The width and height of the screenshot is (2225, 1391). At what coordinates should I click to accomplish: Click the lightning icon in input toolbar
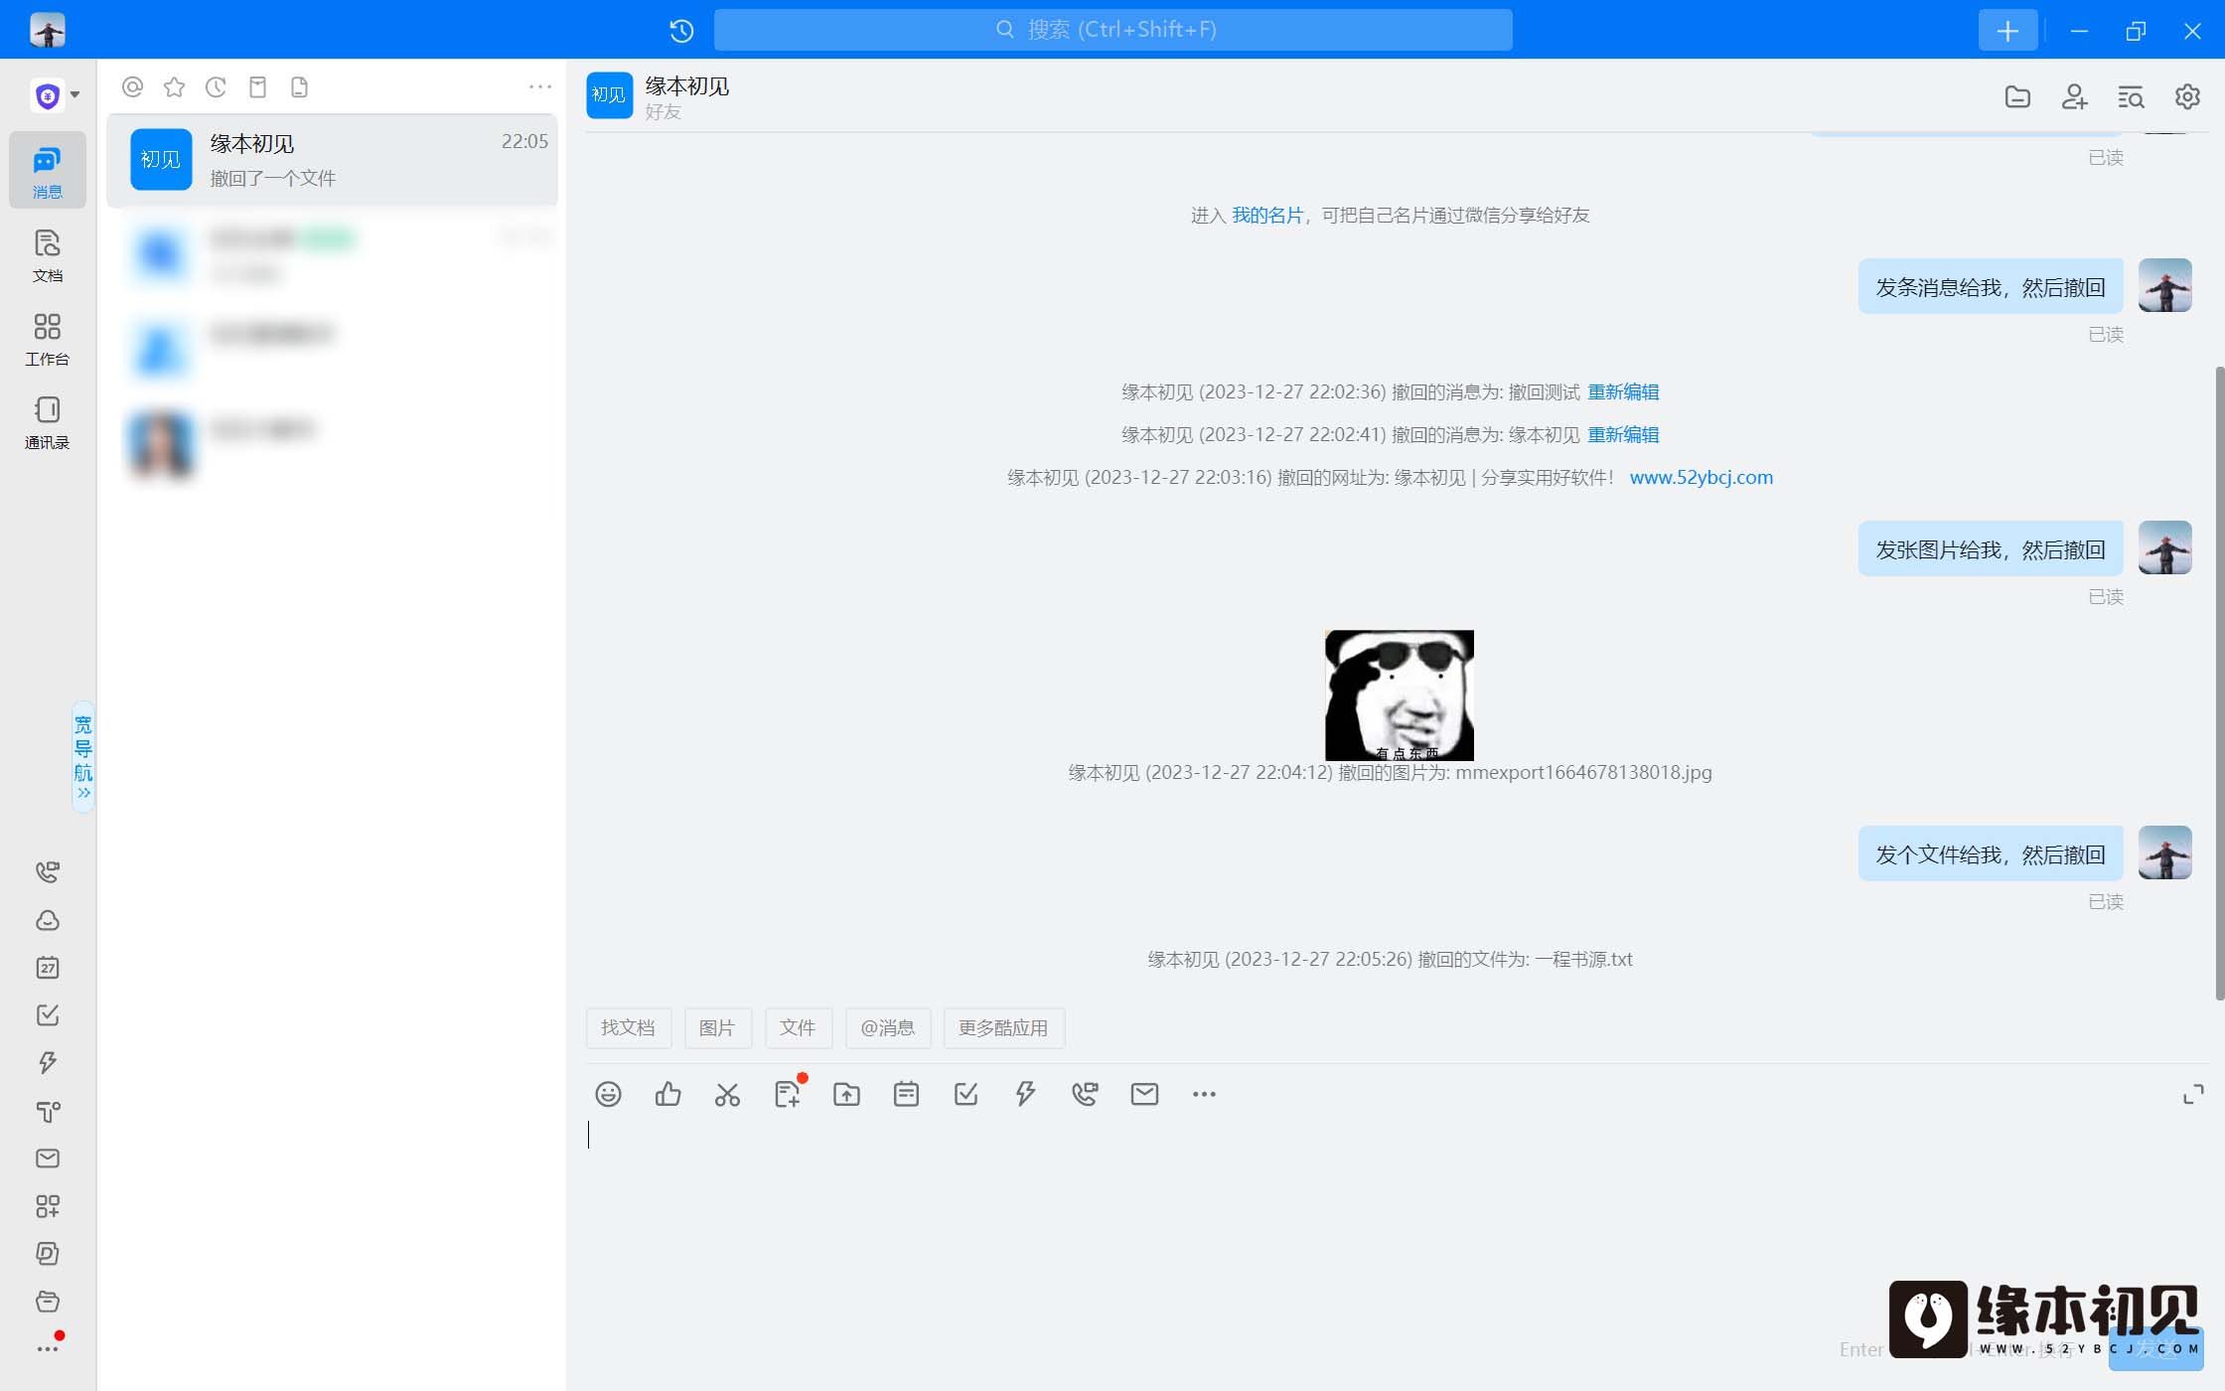click(1025, 1094)
